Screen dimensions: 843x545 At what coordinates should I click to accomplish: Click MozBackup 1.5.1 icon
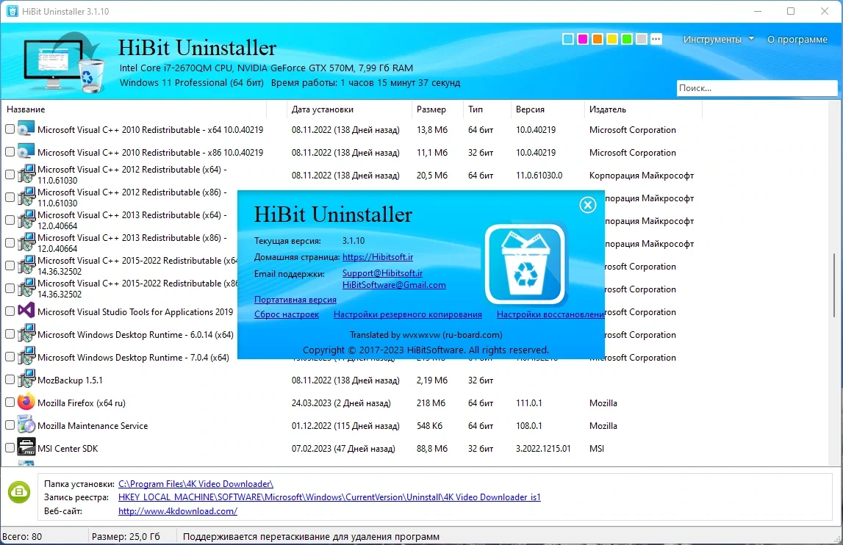(x=26, y=379)
